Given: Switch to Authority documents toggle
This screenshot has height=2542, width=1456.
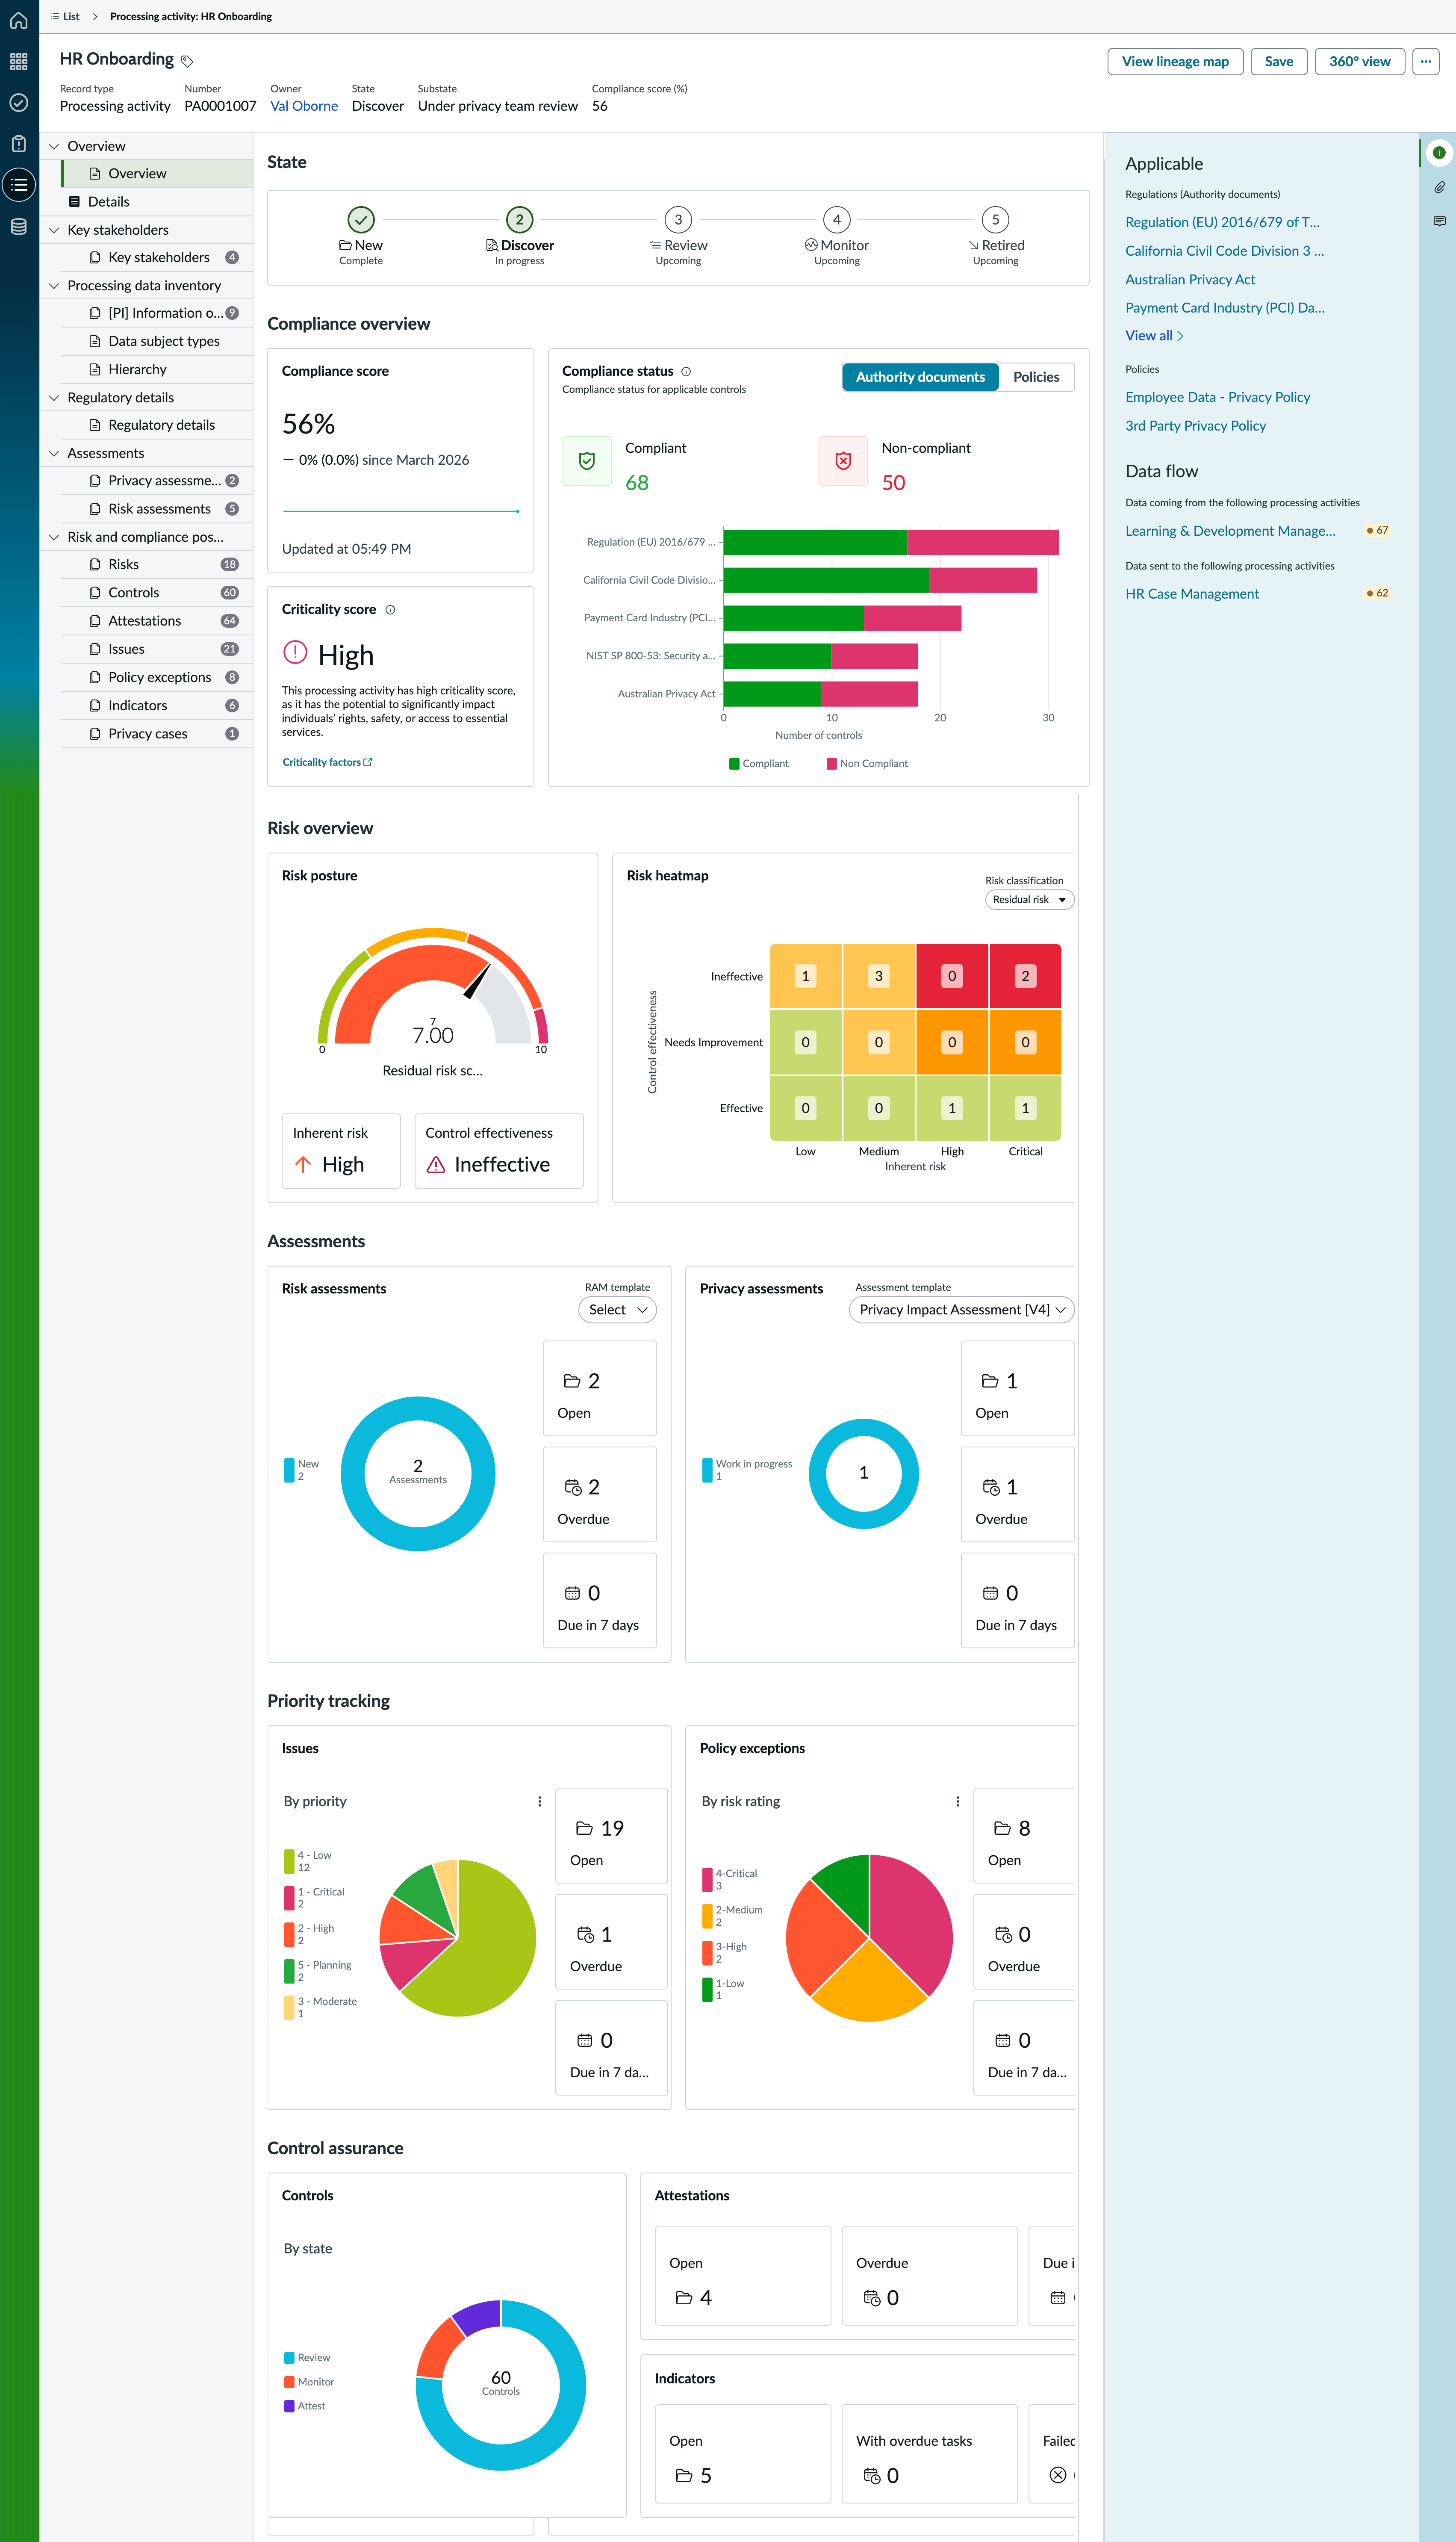Looking at the screenshot, I should pos(920,377).
